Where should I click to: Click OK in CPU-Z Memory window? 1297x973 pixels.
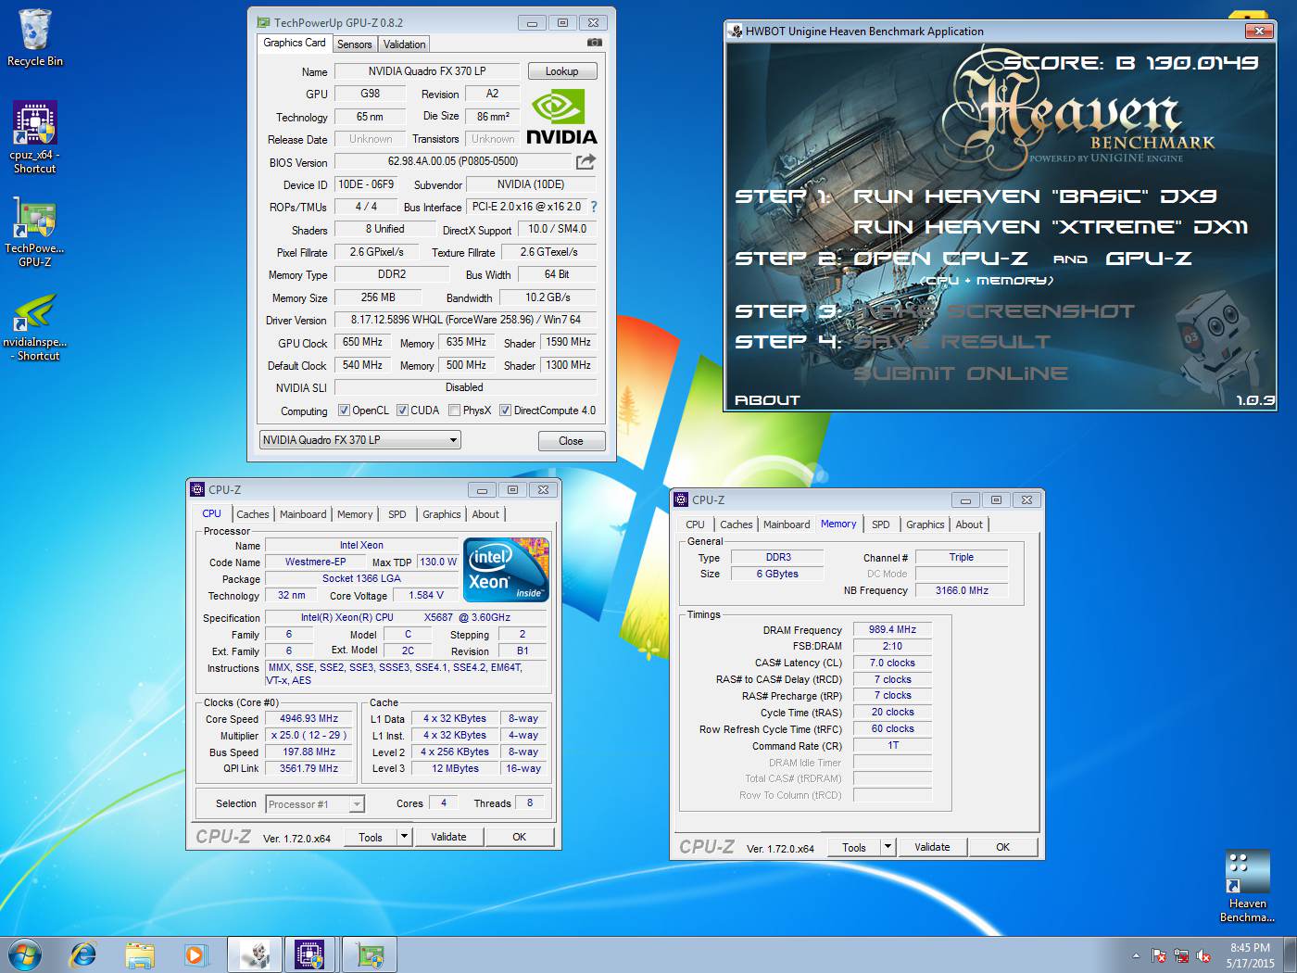click(1002, 847)
